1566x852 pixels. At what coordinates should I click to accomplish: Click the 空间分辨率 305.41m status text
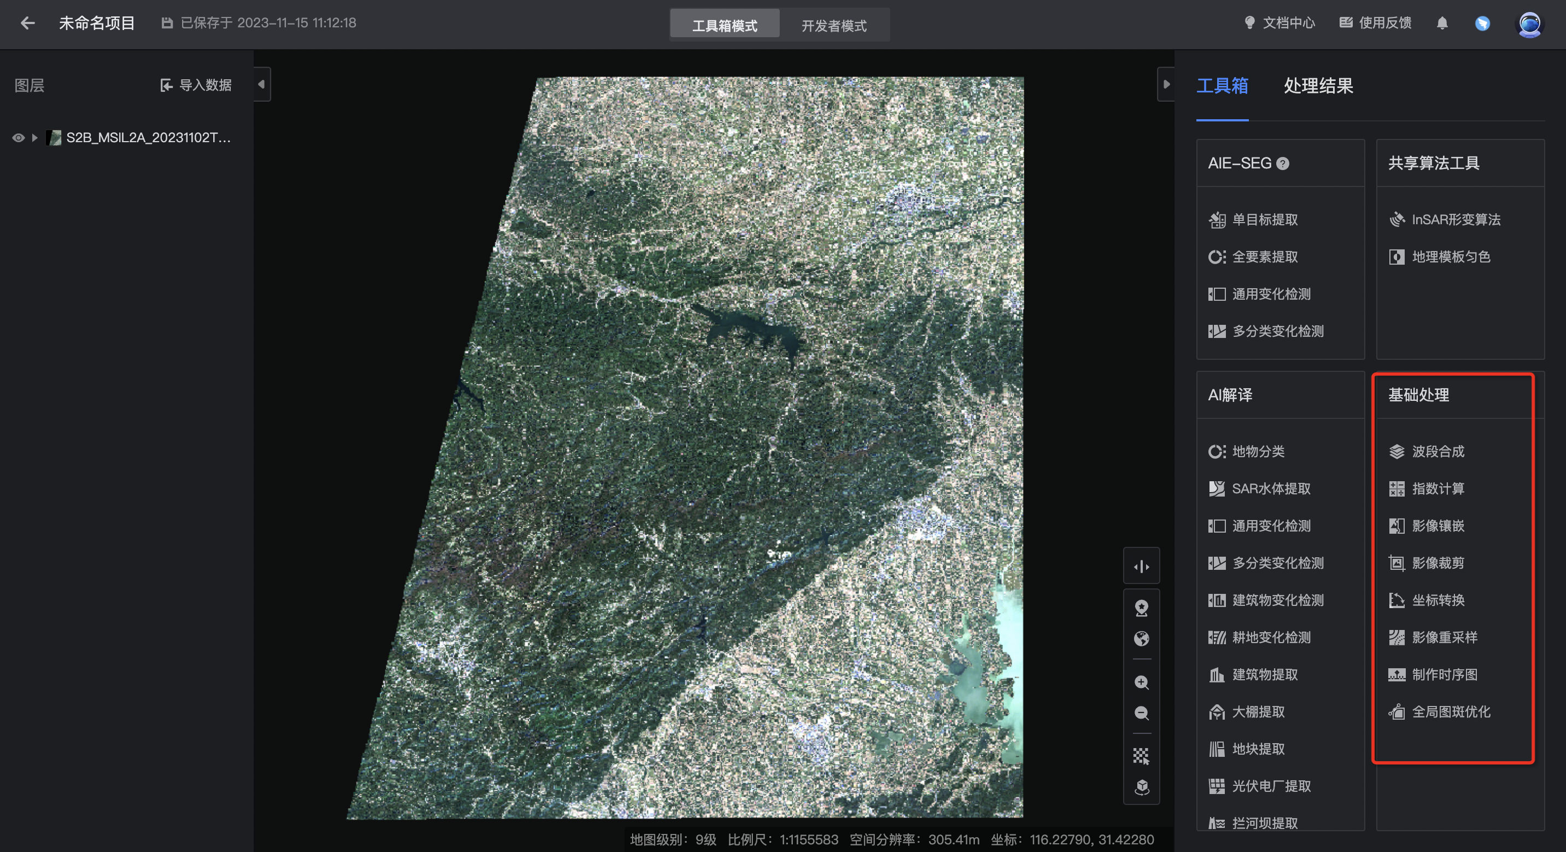point(914,840)
